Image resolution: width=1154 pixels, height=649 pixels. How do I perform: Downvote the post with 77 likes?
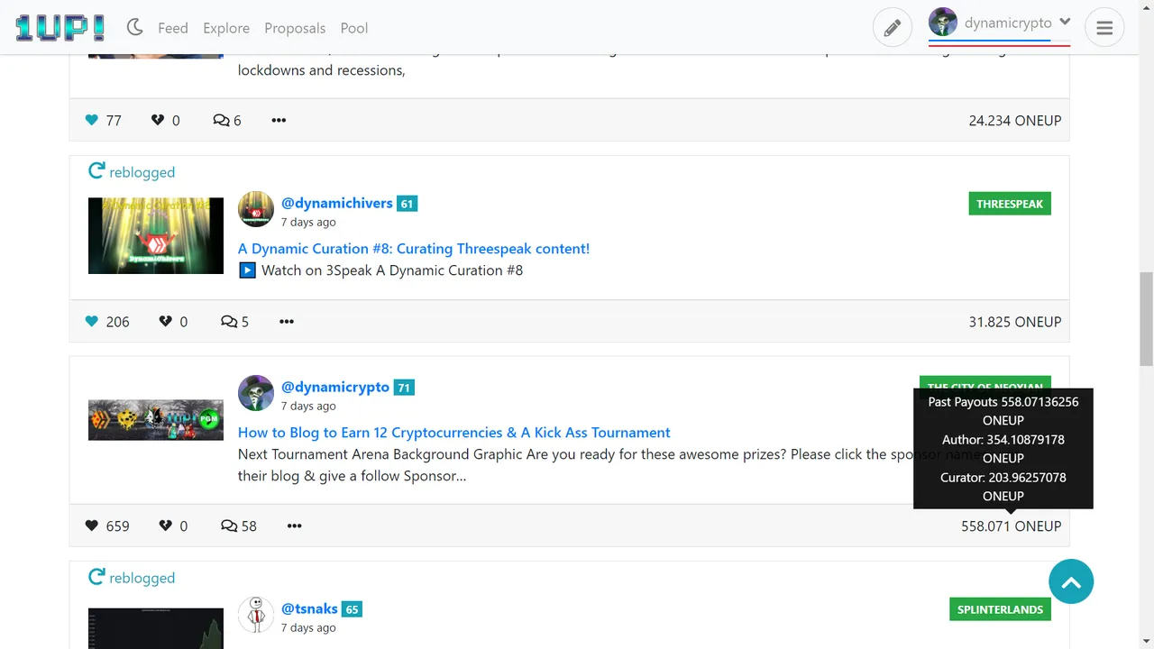pos(158,120)
